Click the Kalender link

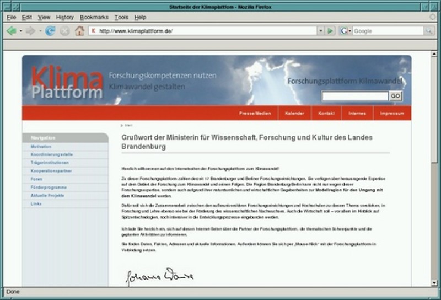tap(294, 113)
